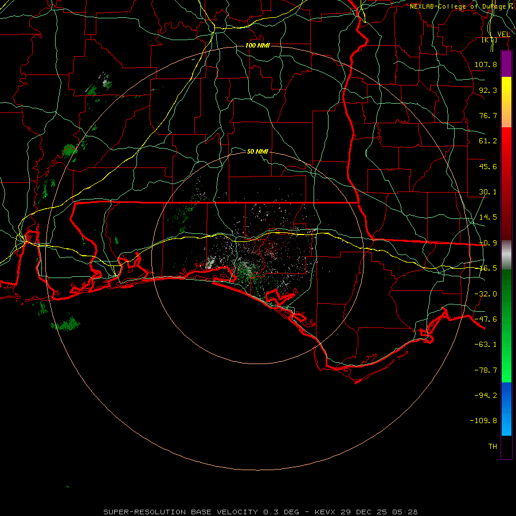Click the 14.5 velocity scale value
The height and width of the screenshot is (516, 516).
coord(488,217)
